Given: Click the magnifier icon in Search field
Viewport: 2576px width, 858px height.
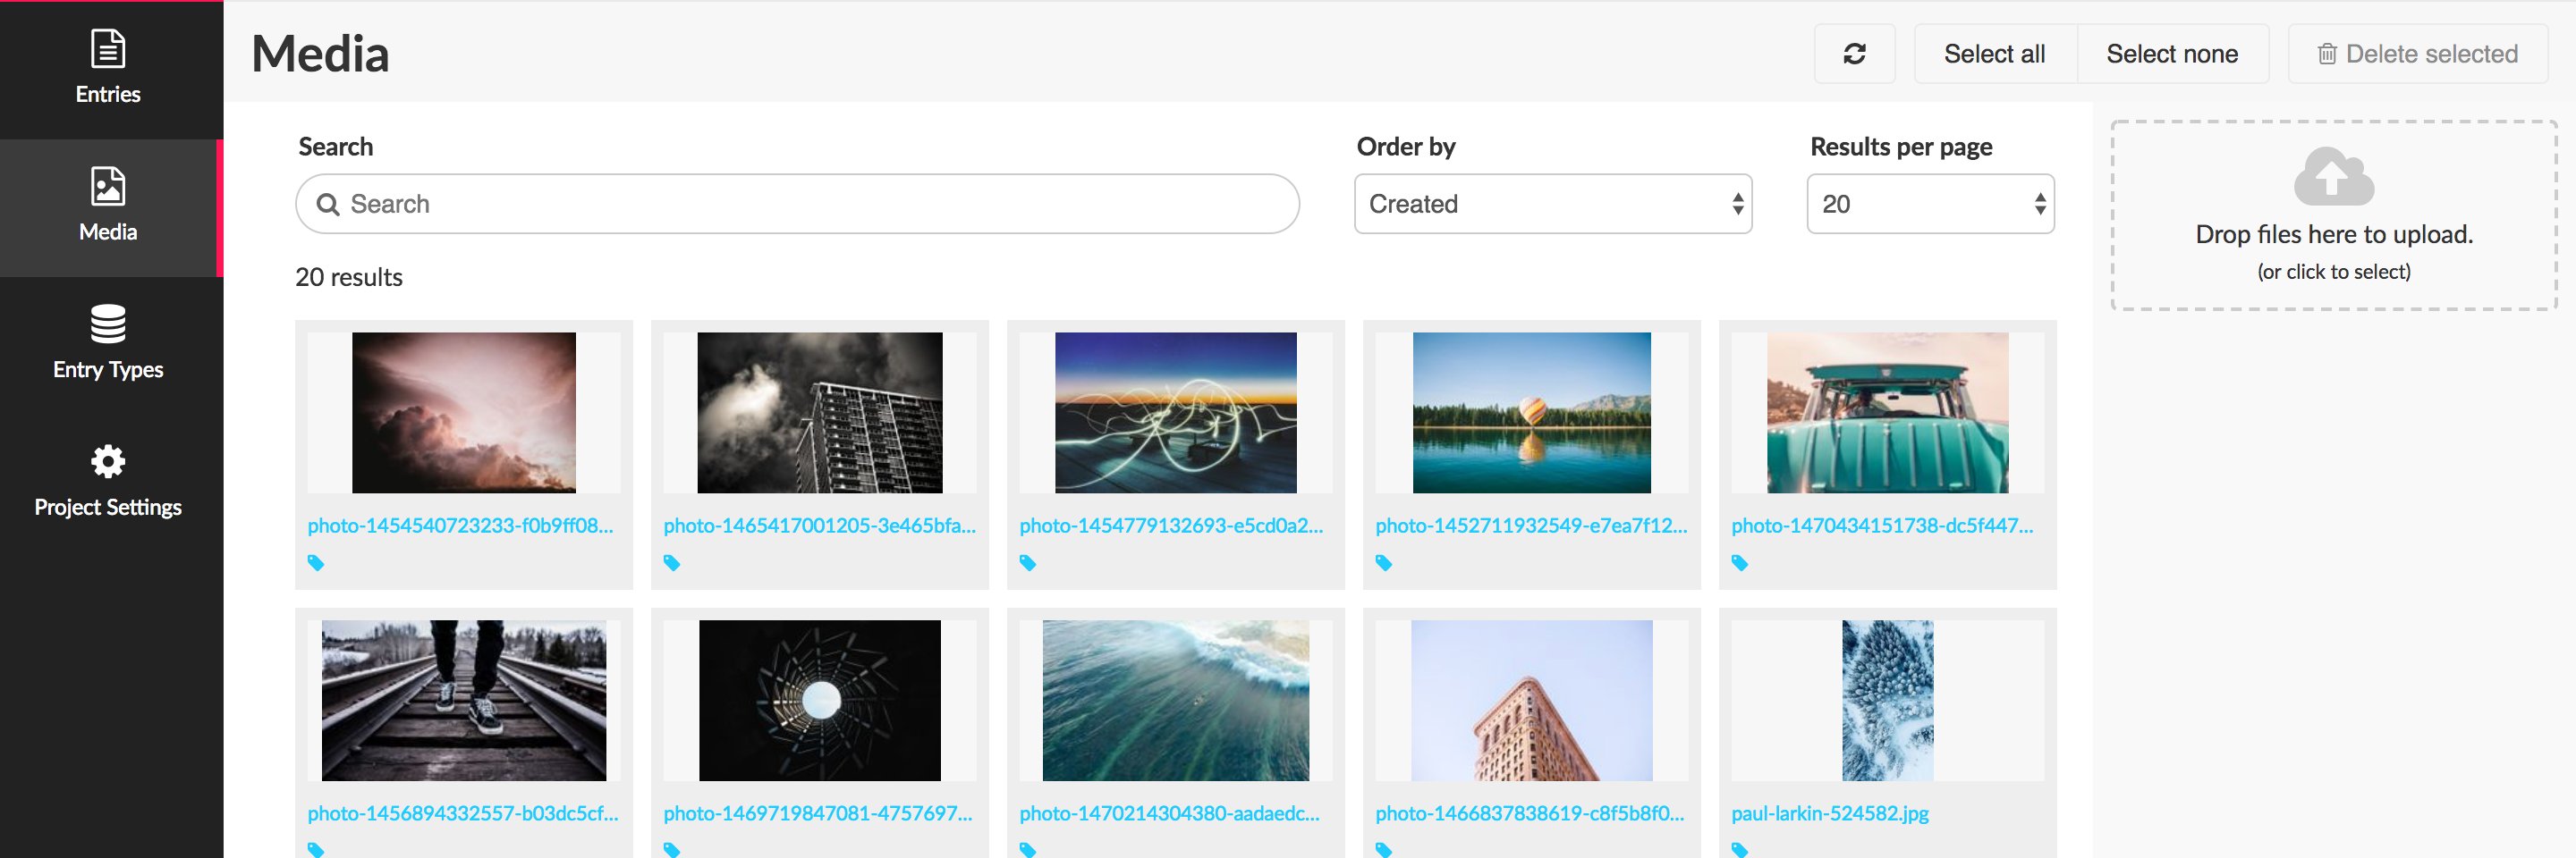Looking at the screenshot, I should pos(328,205).
